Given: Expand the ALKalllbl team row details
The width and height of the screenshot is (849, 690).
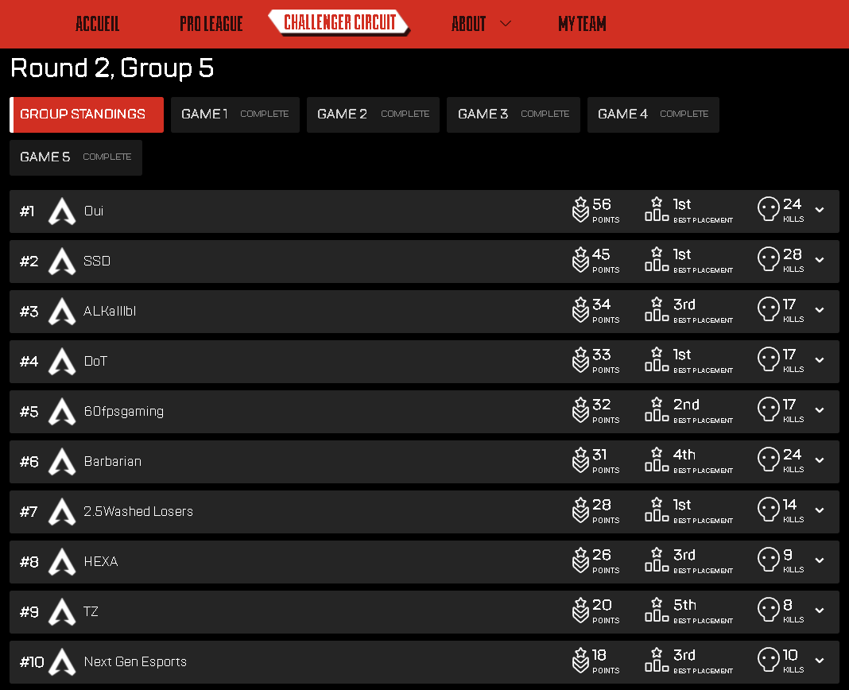Looking at the screenshot, I should click(x=820, y=310).
